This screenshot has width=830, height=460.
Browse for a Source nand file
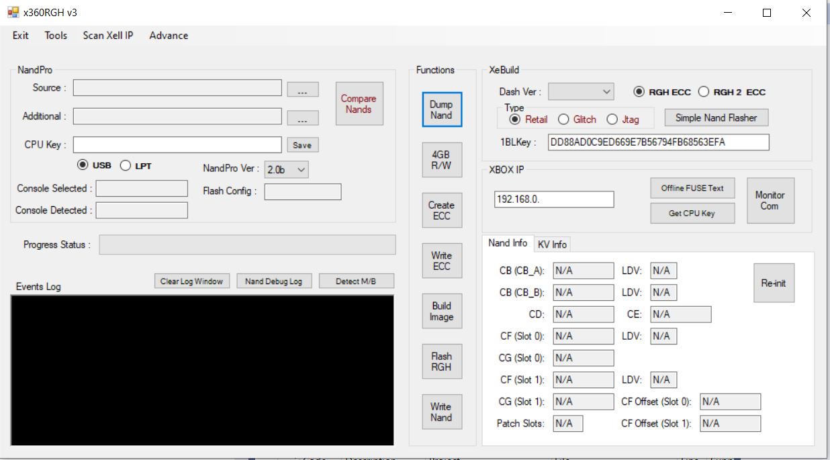[303, 87]
